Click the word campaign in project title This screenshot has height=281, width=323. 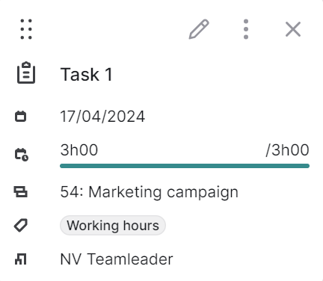point(203,193)
